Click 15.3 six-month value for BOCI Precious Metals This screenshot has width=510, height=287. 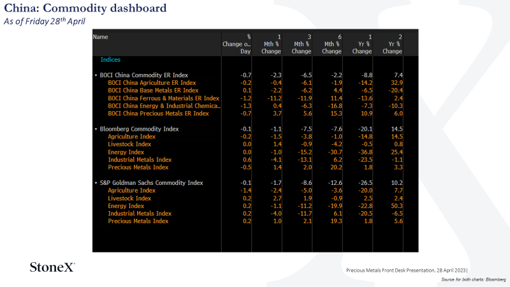click(336, 114)
